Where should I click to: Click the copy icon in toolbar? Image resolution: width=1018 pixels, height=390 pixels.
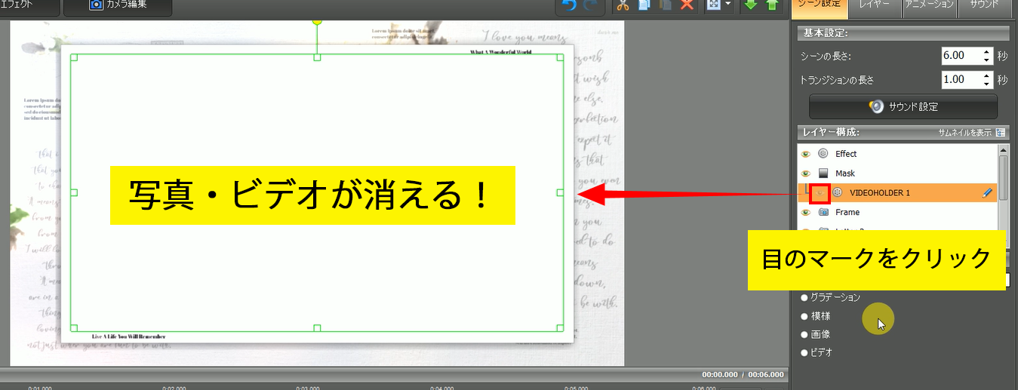[644, 5]
